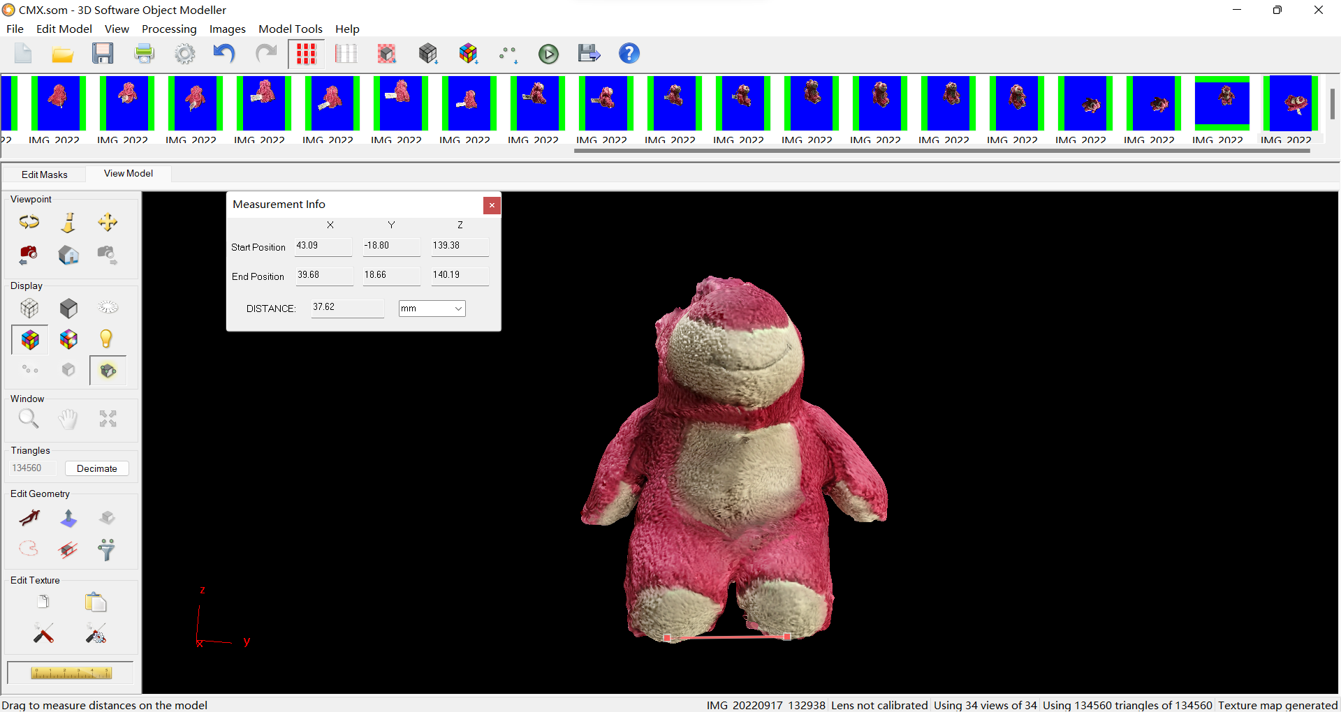Open the mm units dropdown
Image resolution: width=1341 pixels, height=712 pixels.
pos(432,309)
